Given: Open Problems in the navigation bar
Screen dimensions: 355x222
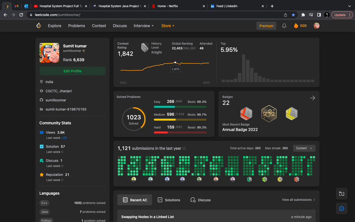Looking at the screenshot, I should coord(76,26).
